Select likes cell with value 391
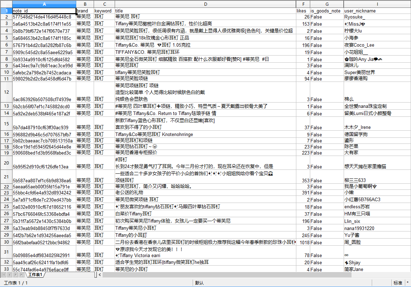 pyautogui.click(x=303, y=193)
